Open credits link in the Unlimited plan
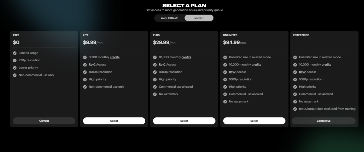 [x=256, y=65]
